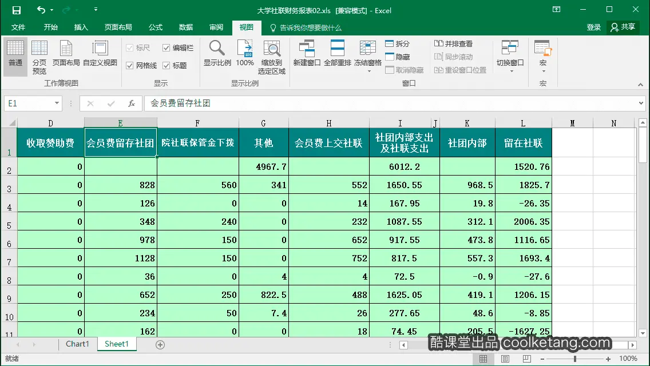Select column header F
Image resolution: width=650 pixels, height=366 pixels.
coord(197,123)
